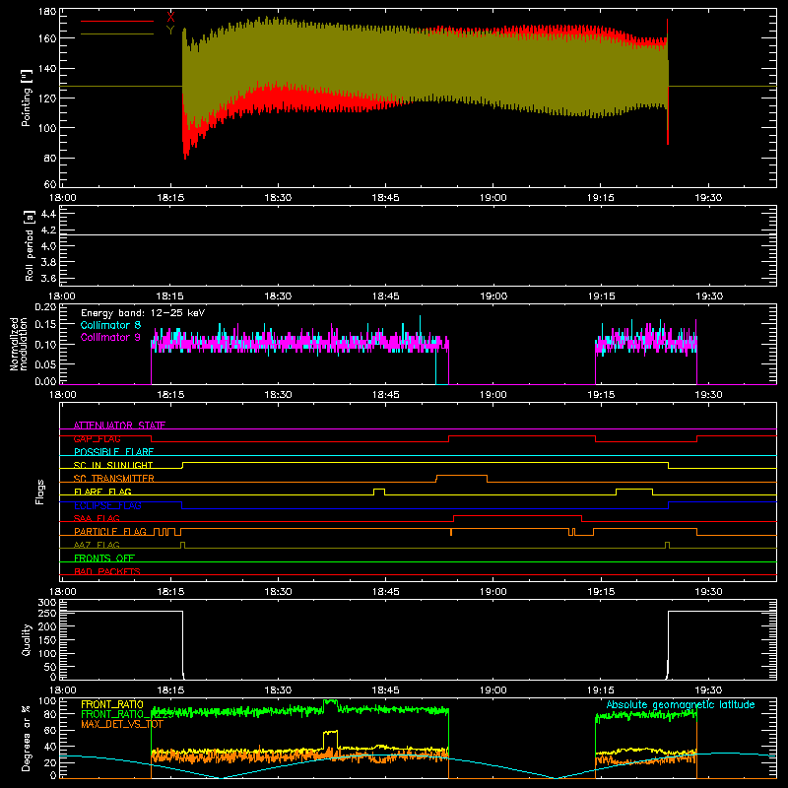The height and width of the screenshot is (788, 788).
Task: Click the Flags axis title
Action: (39, 492)
